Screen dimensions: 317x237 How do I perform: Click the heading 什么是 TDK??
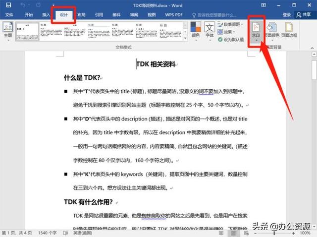(x=82, y=77)
